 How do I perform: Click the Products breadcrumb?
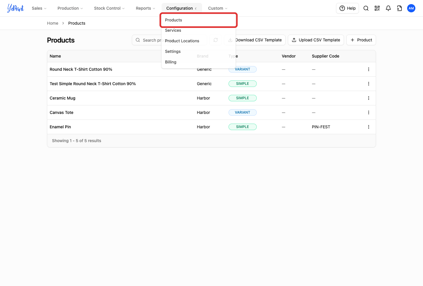pyautogui.click(x=77, y=23)
